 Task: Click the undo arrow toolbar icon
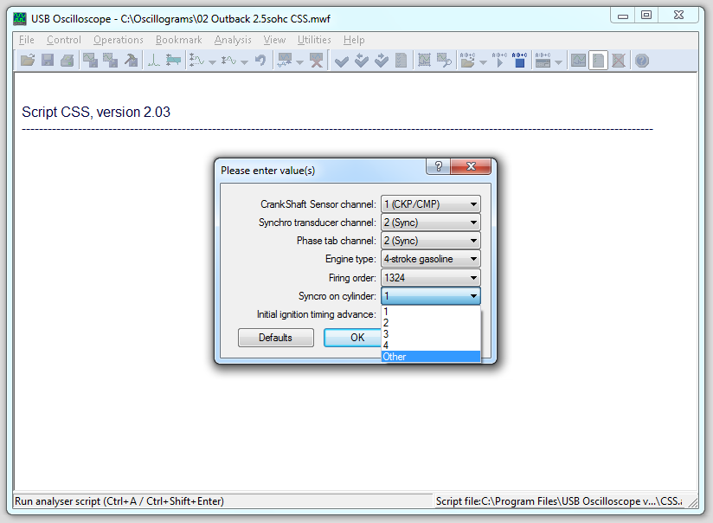click(260, 61)
